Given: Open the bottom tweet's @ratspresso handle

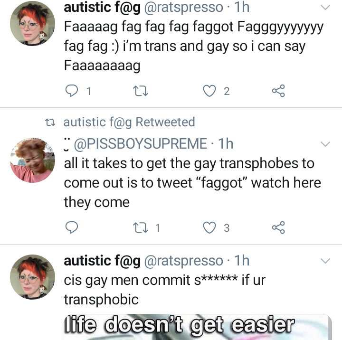Looking at the screenshot, I should point(184,261).
